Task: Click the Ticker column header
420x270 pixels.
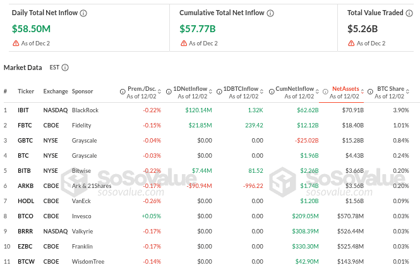Action: point(26,91)
